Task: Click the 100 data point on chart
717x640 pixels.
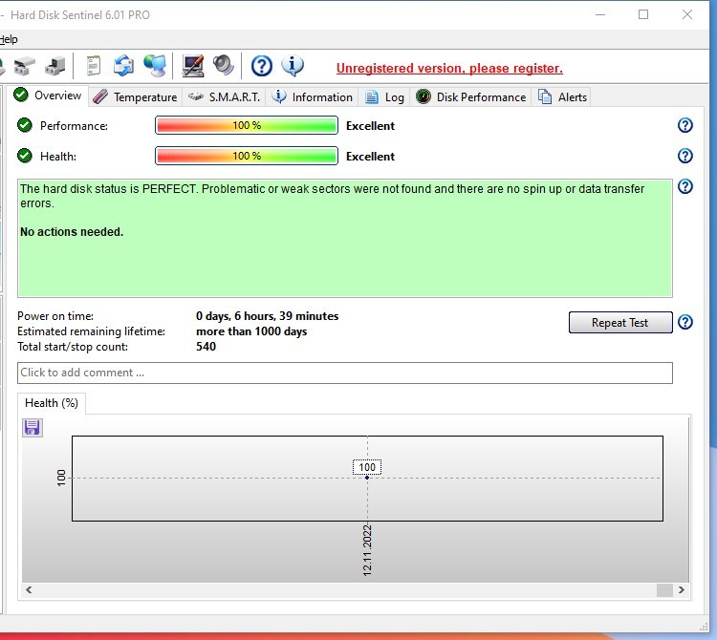Action: (x=367, y=478)
